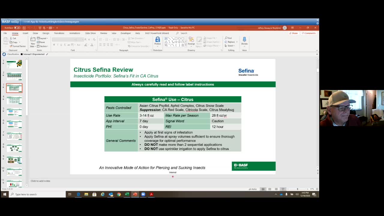The height and width of the screenshot is (216, 384).
Task: Toggle Bold formatting
Action: click(54, 45)
